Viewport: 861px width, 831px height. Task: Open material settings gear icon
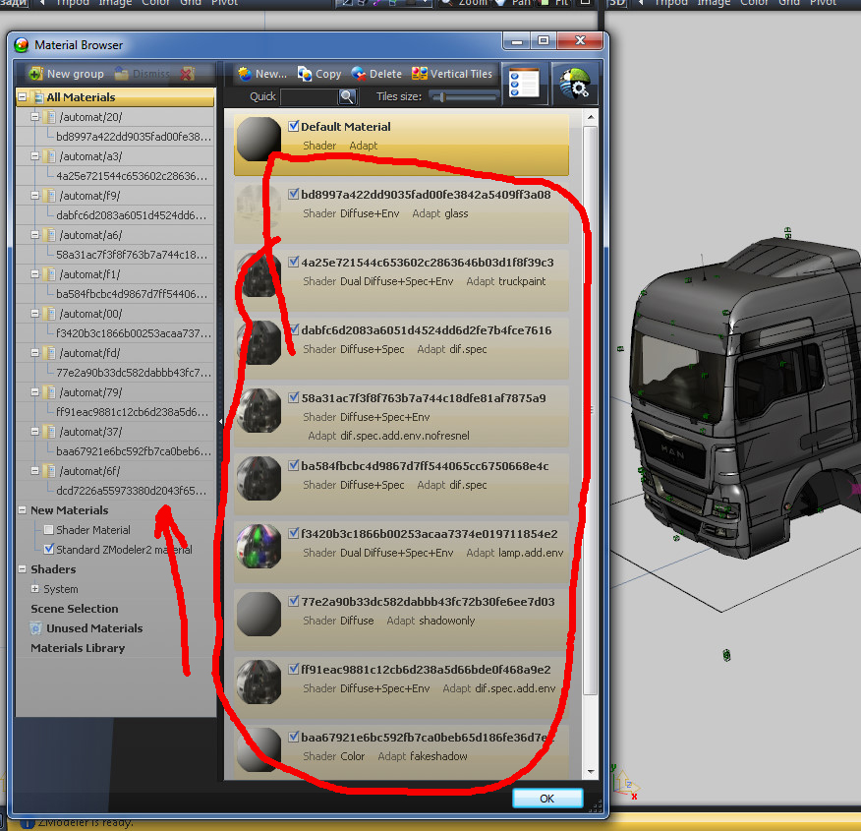(573, 84)
